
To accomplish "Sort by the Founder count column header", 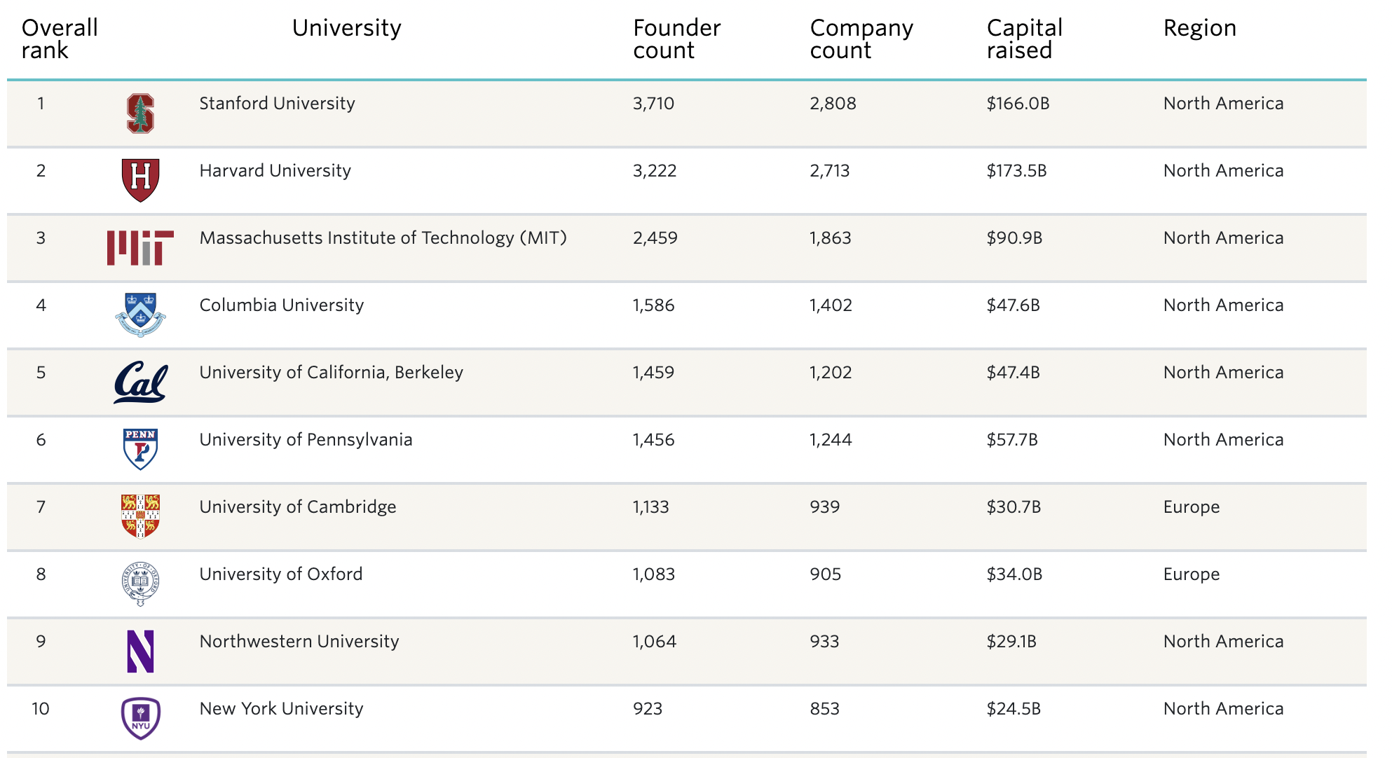I will tap(676, 39).
